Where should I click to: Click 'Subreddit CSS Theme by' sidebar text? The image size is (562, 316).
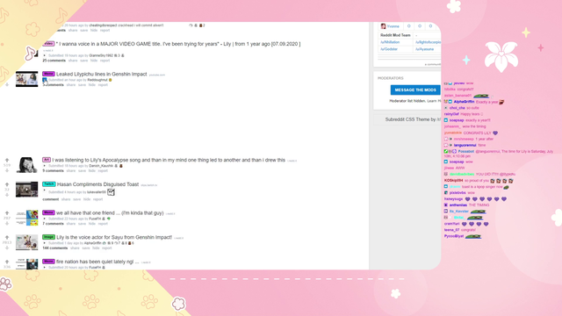pos(413,119)
